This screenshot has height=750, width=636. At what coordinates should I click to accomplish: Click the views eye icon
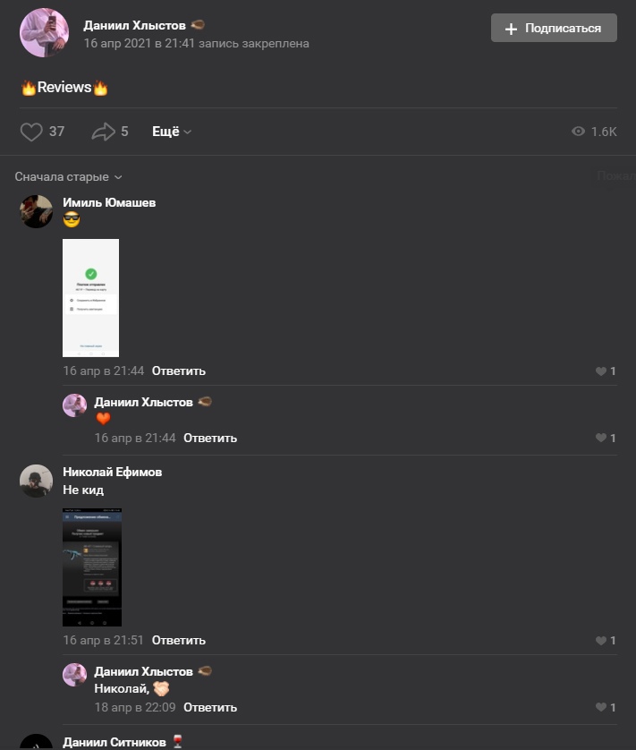pos(578,132)
